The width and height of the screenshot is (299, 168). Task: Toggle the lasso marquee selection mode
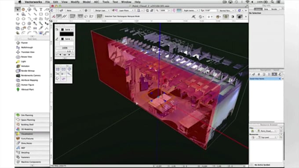click(x=86, y=16)
